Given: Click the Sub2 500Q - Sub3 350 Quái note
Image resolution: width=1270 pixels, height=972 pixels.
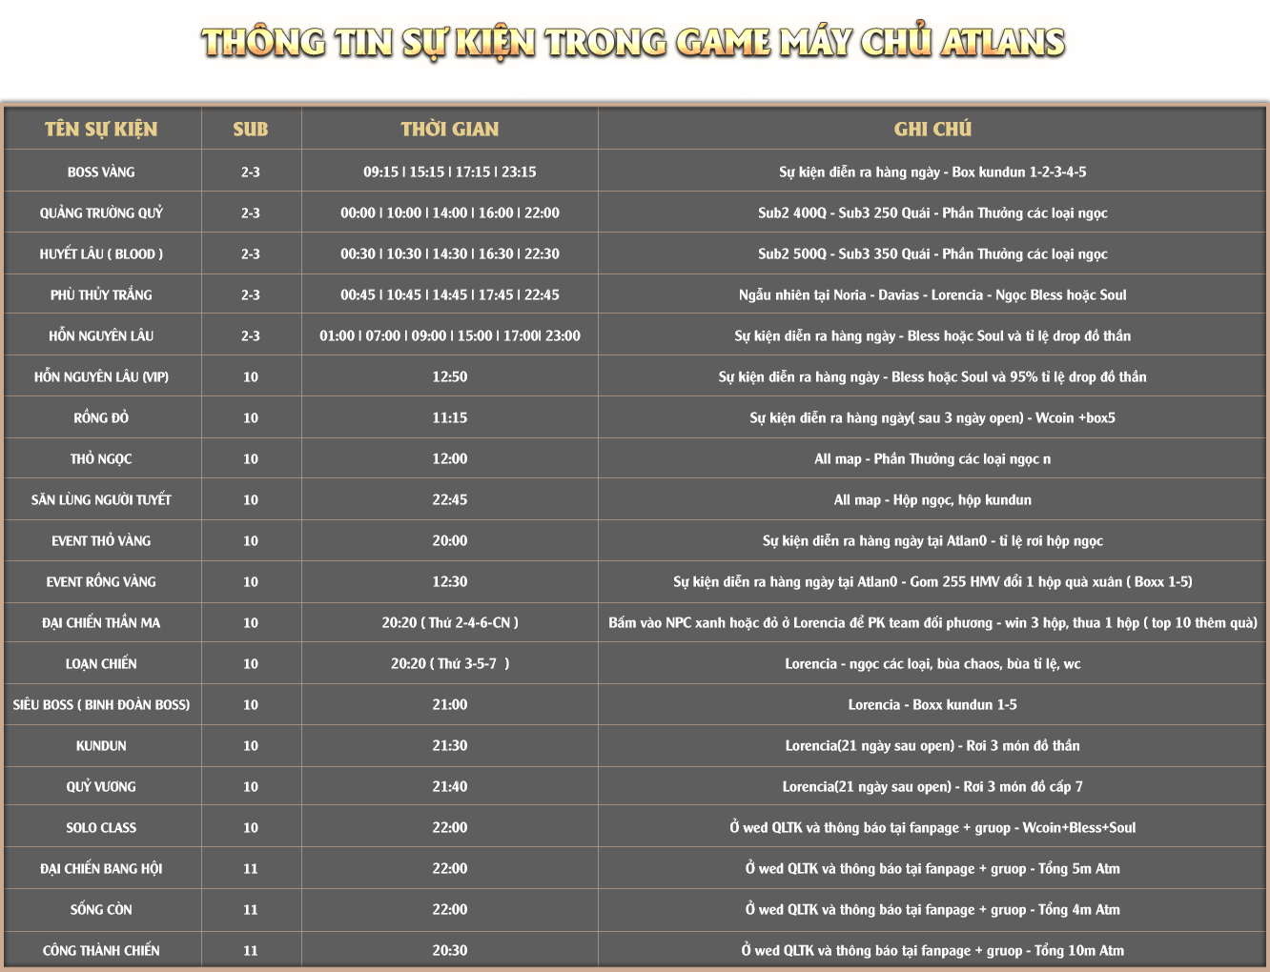Looking at the screenshot, I should tap(932, 254).
